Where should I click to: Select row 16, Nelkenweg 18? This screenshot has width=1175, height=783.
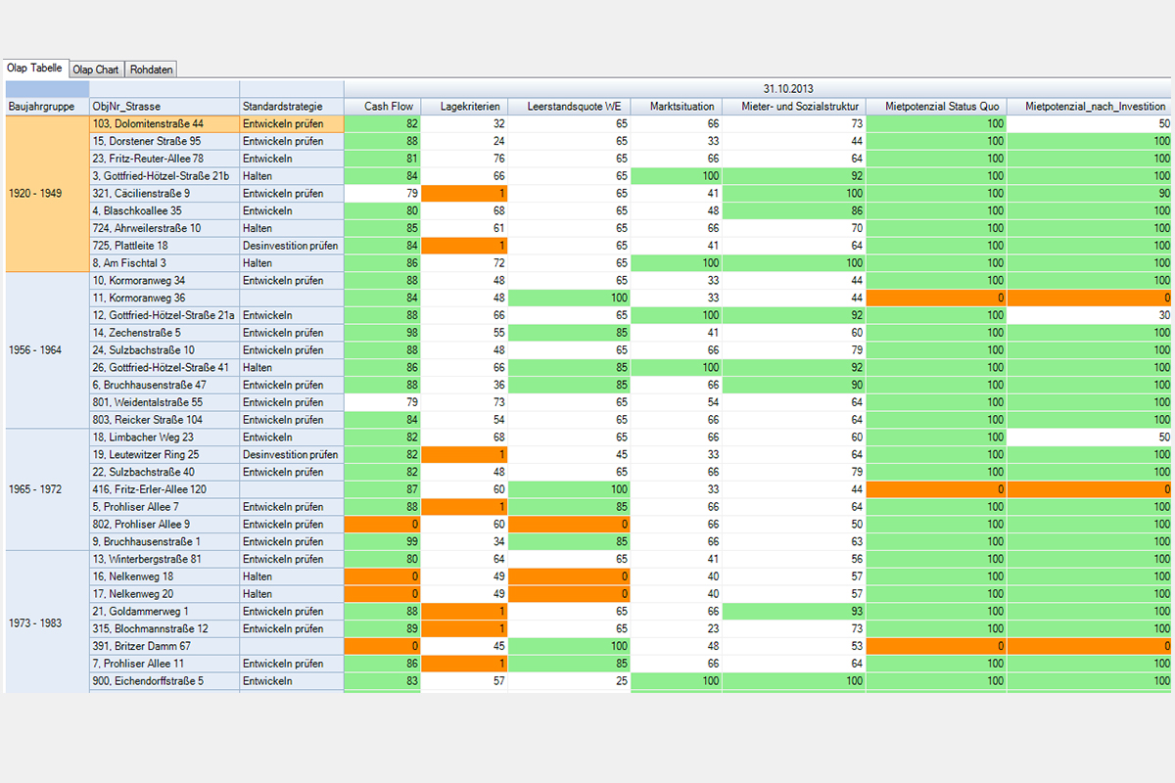pyautogui.click(x=164, y=576)
